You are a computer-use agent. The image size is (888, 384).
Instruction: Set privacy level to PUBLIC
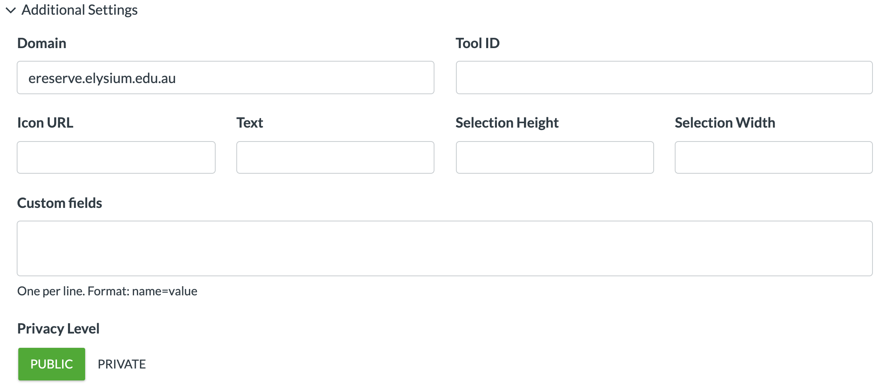[x=52, y=364]
